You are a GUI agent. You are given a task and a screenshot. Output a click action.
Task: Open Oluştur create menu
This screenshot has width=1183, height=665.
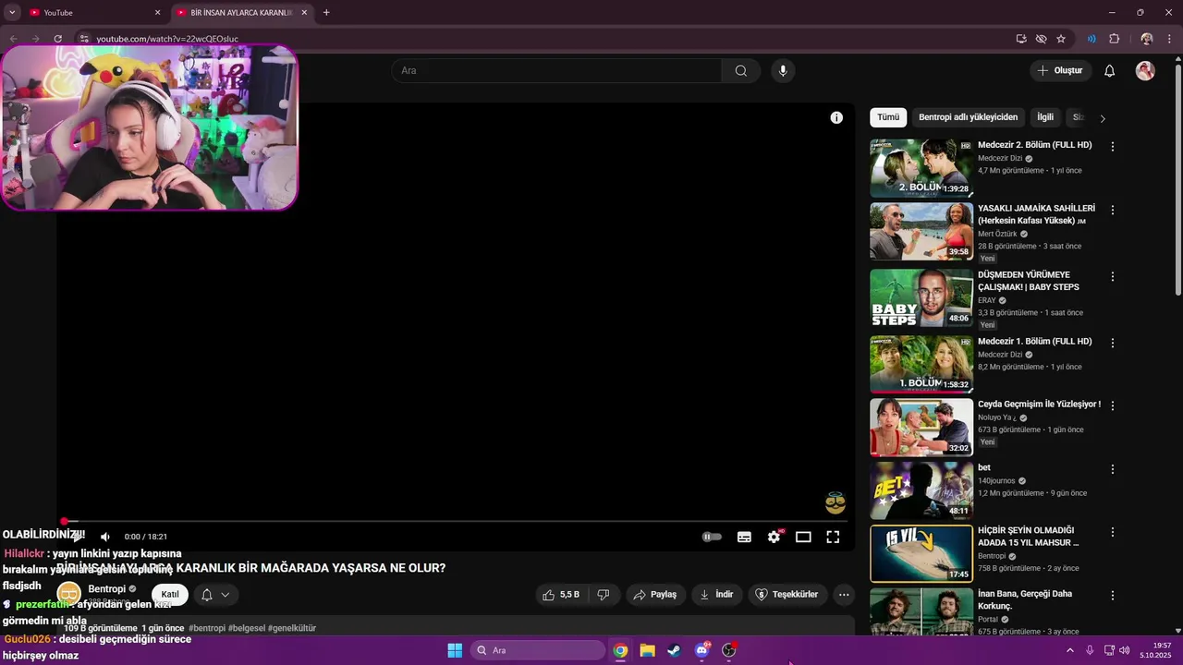pos(1060,71)
